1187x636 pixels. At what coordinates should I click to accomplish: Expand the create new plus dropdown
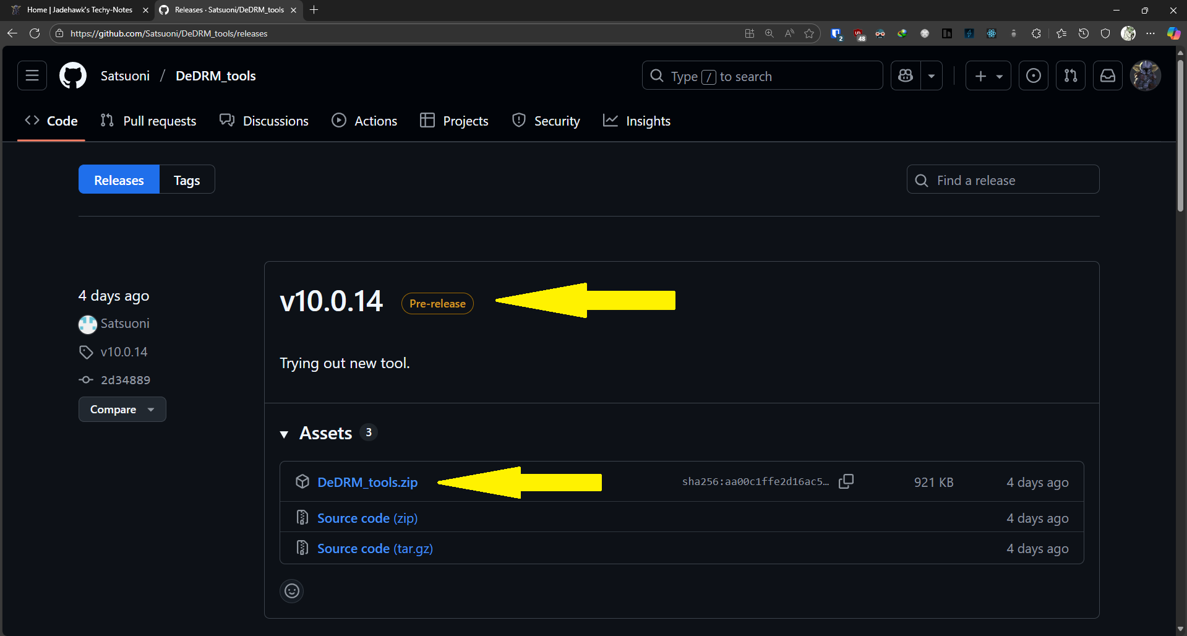tap(988, 76)
